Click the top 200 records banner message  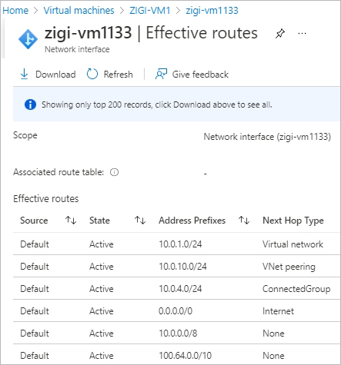coord(157,105)
